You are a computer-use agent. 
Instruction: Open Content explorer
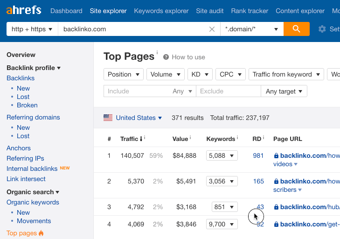point(300,11)
